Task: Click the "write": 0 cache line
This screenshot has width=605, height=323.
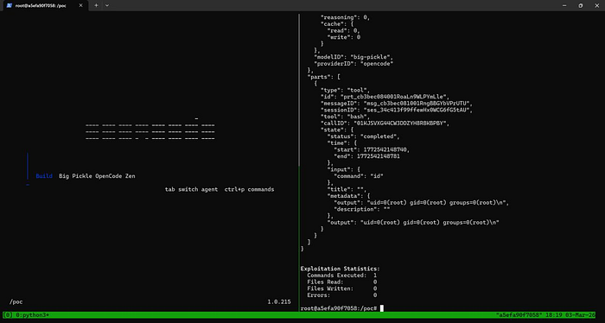Action: (x=343, y=37)
